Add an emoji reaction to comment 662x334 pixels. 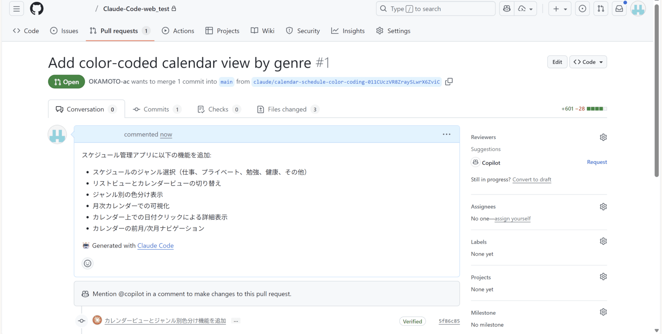pos(88,263)
